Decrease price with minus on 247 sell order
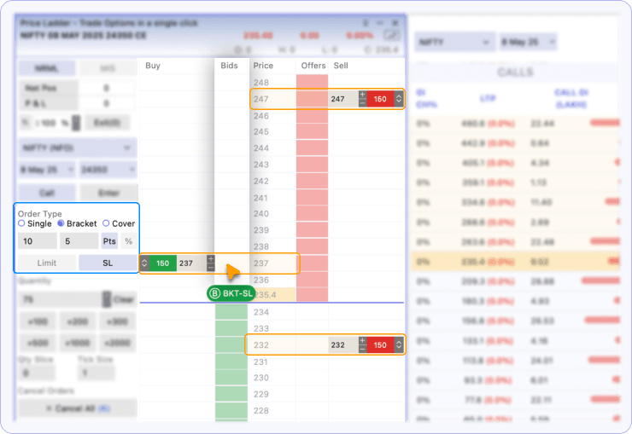 [362, 102]
